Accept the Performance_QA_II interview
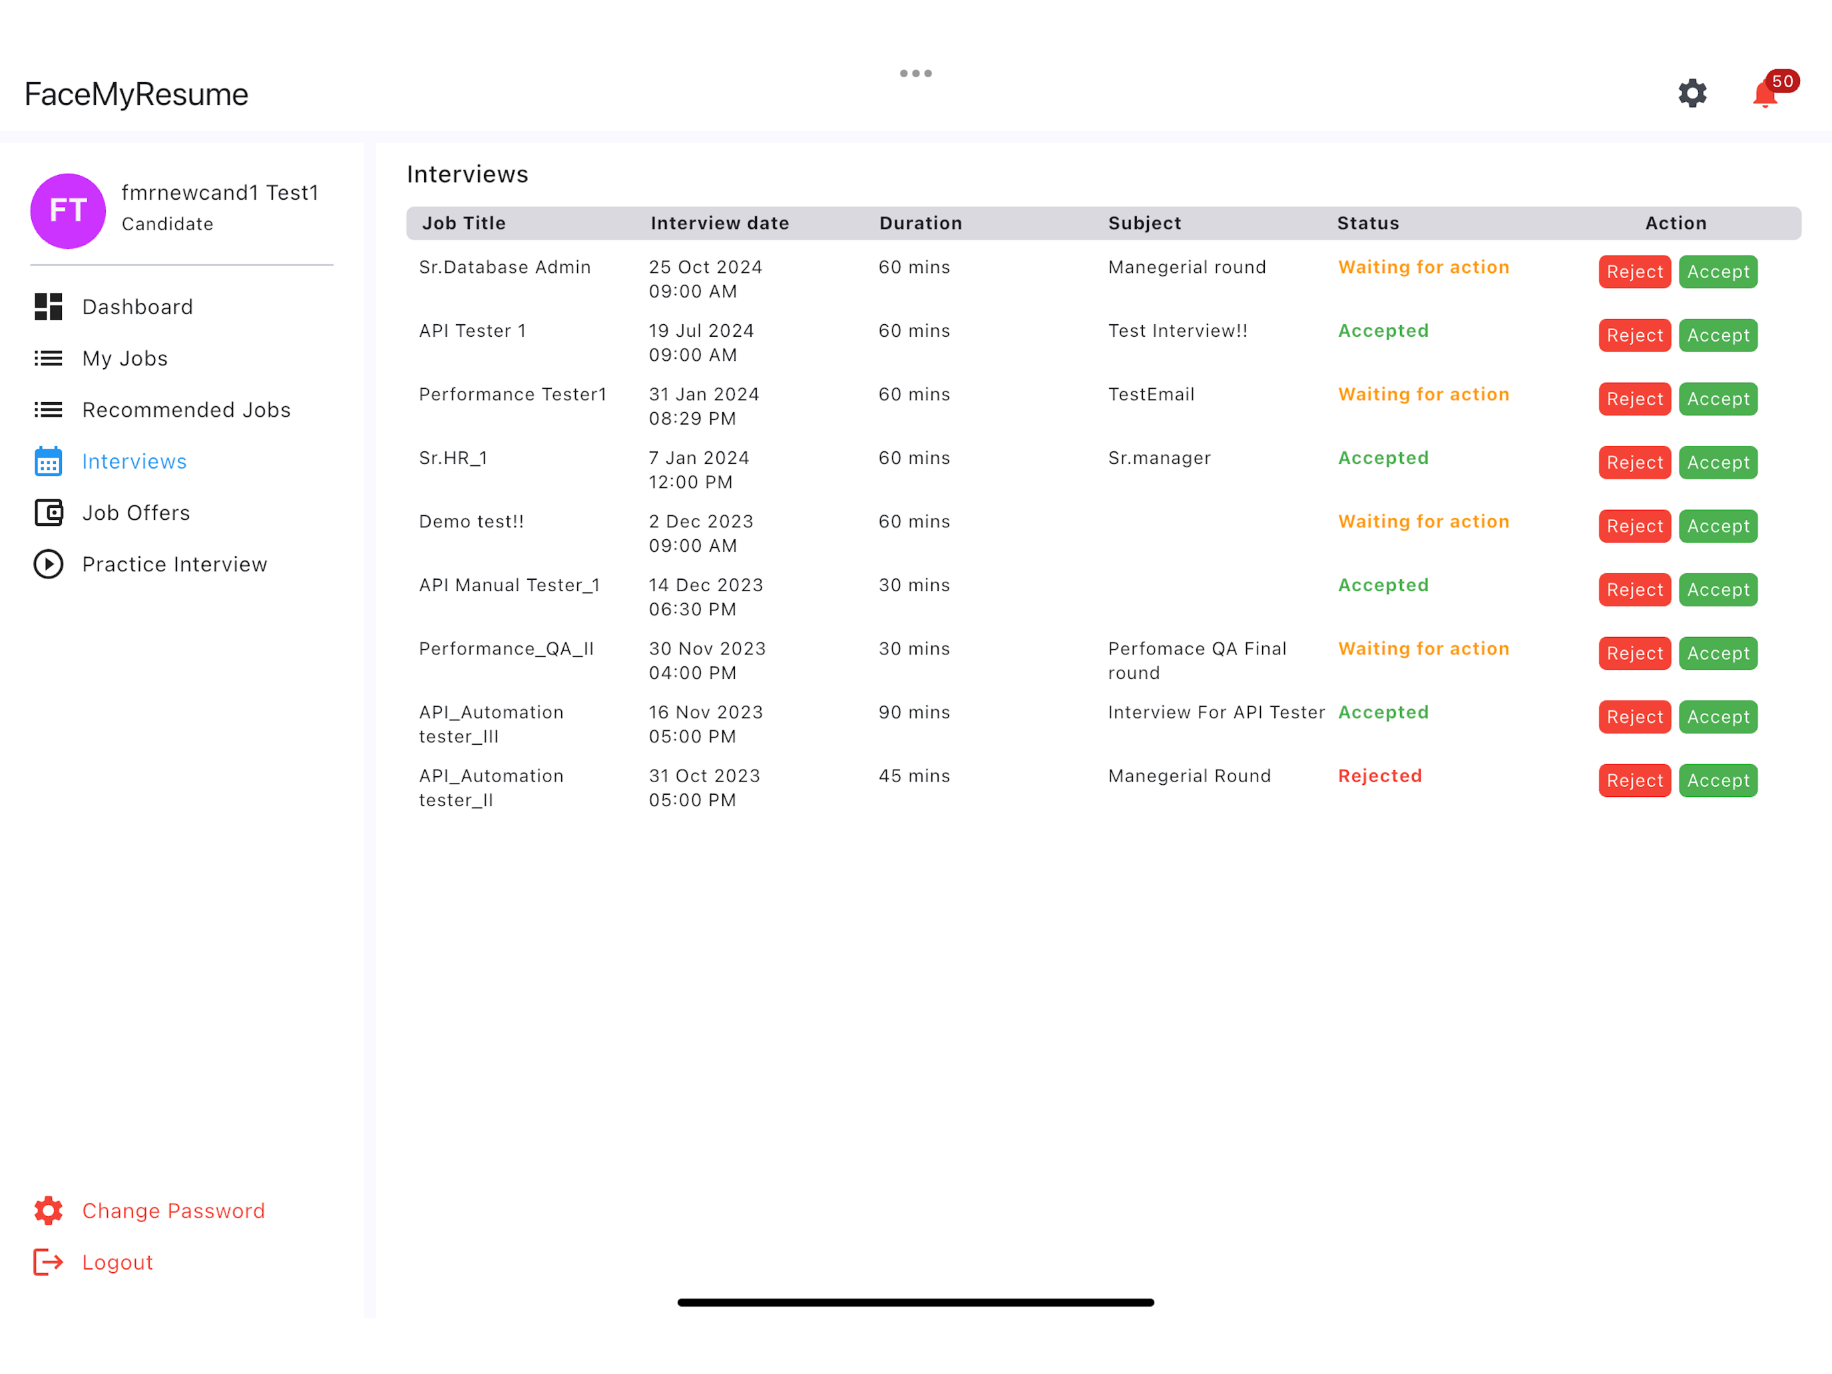This screenshot has height=1374, width=1832. 1717,654
